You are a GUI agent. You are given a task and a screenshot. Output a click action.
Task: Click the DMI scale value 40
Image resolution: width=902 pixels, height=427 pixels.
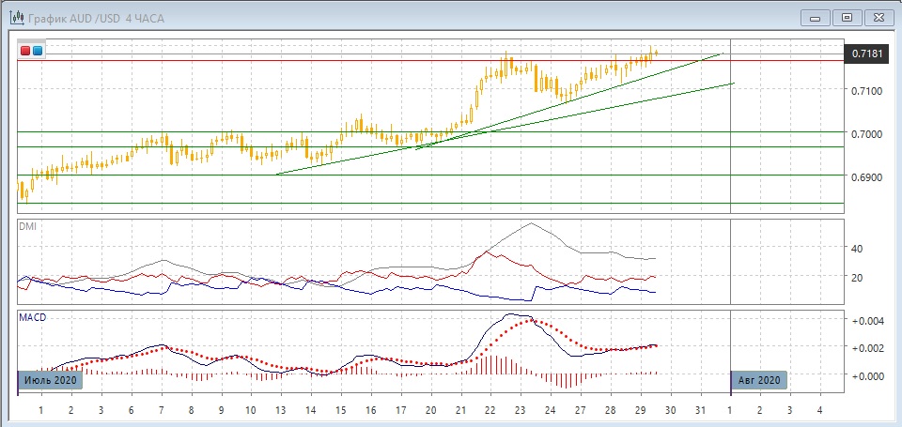[856, 249]
